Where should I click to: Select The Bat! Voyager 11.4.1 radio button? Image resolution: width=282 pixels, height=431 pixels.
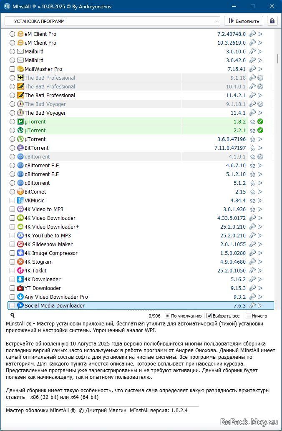[12, 113]
